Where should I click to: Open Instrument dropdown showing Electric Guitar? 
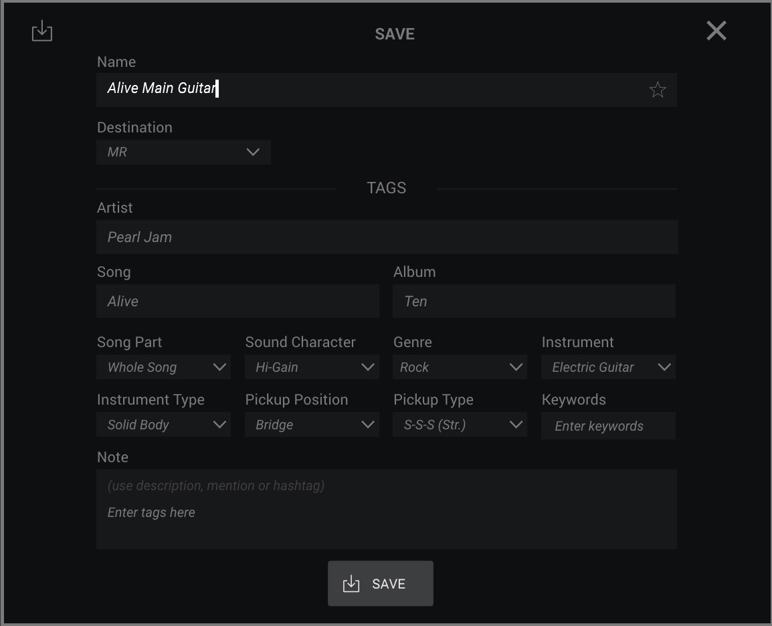(x=608, y=367)
